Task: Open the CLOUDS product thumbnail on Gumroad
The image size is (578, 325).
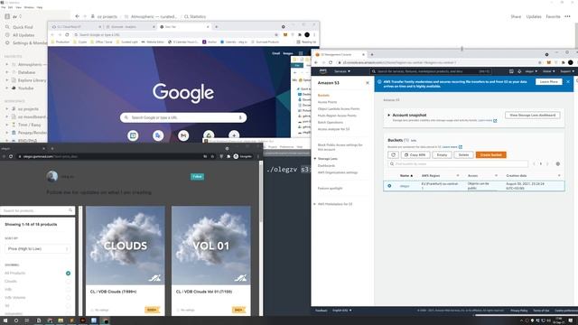Action: [x=126, y=246]
